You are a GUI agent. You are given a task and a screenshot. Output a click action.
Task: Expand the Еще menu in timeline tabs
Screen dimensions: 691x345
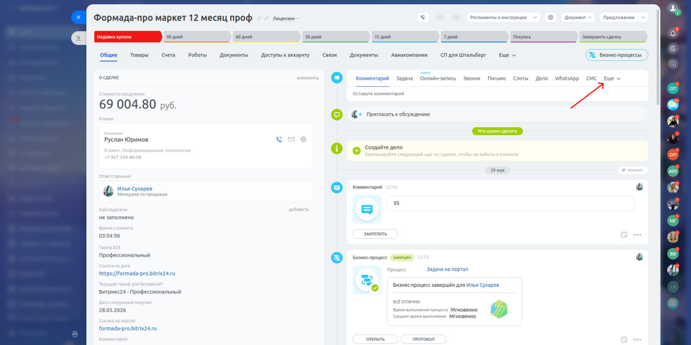point(612,79)
